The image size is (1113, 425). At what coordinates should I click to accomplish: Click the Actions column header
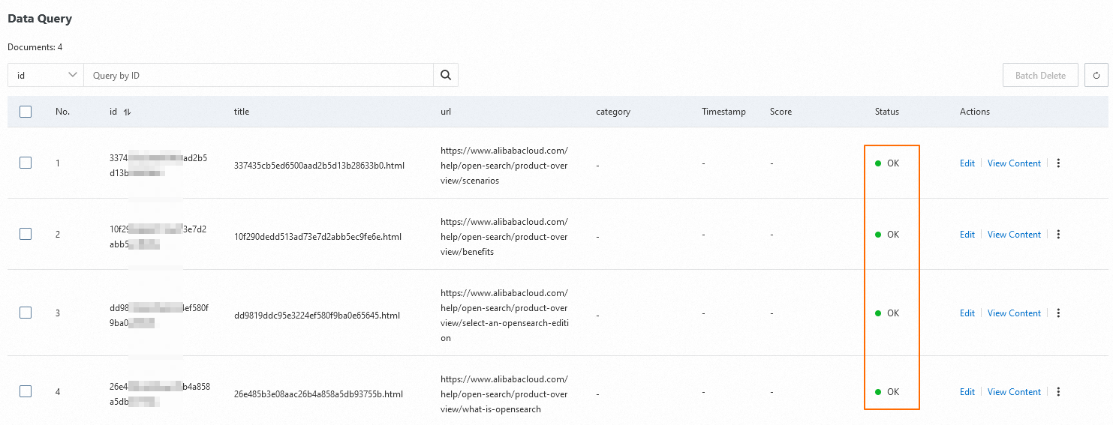975,112
